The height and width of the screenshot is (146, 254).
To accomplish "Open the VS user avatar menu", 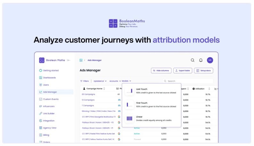I will (210, 60).
